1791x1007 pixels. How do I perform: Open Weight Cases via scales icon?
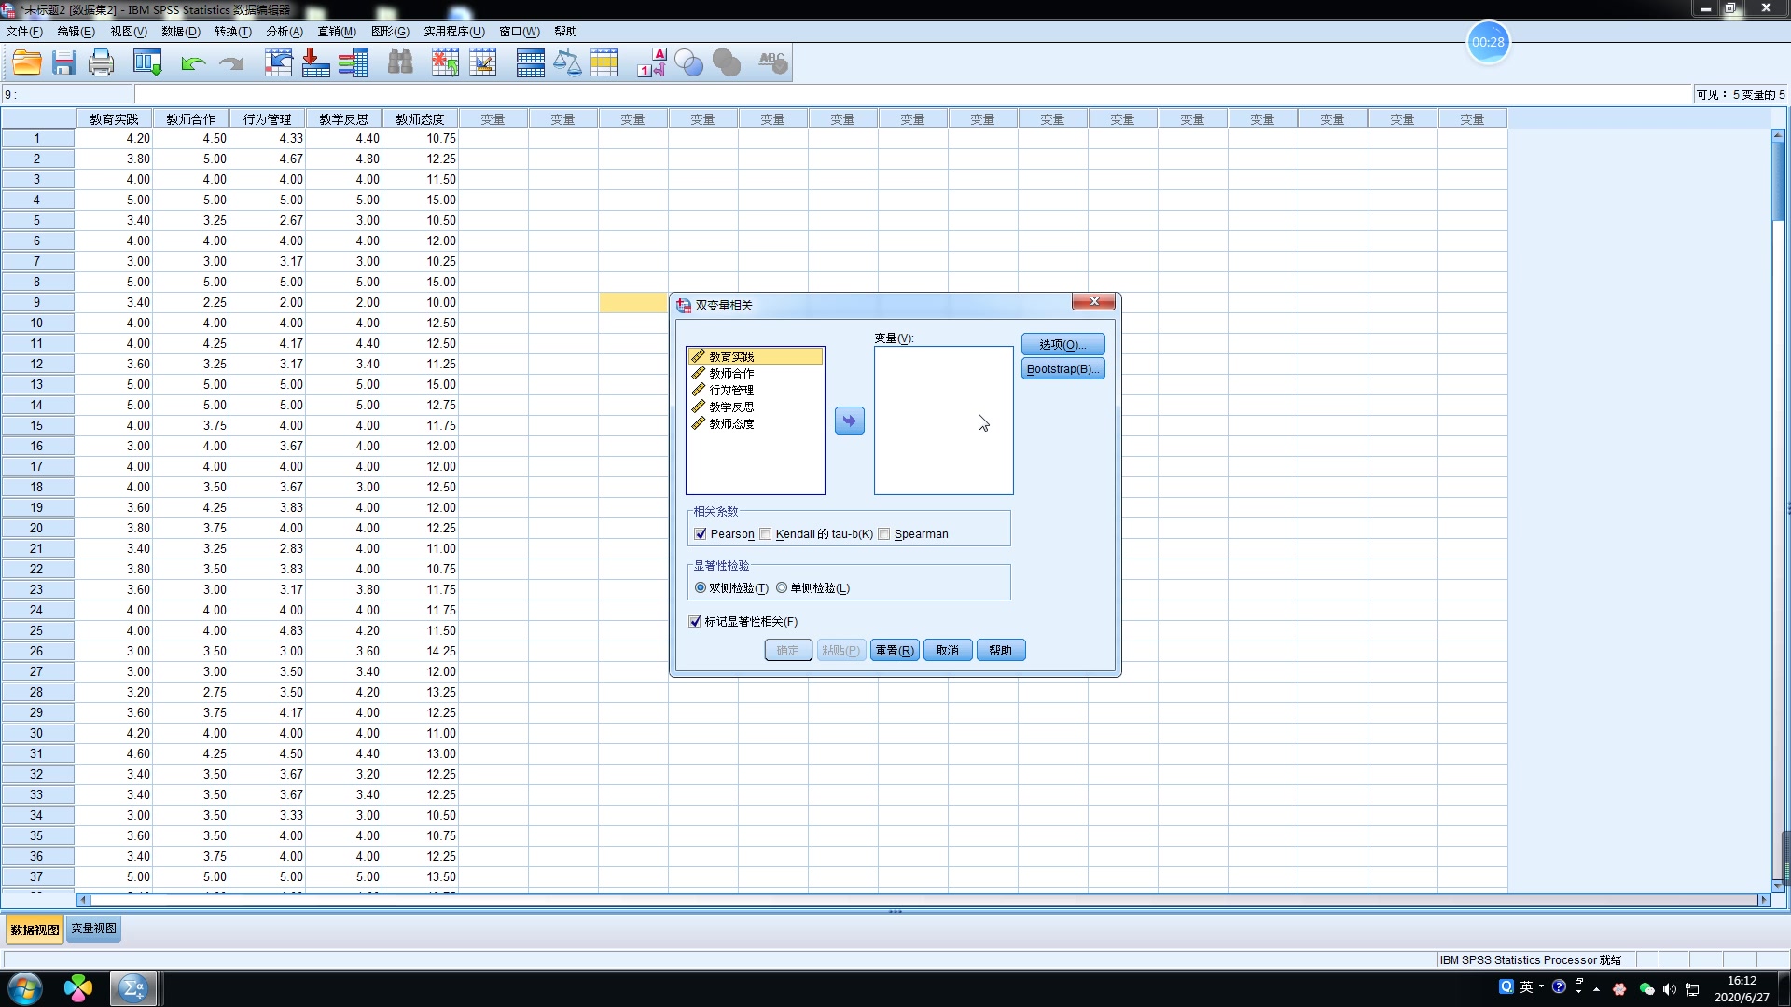tap(568, 62)
